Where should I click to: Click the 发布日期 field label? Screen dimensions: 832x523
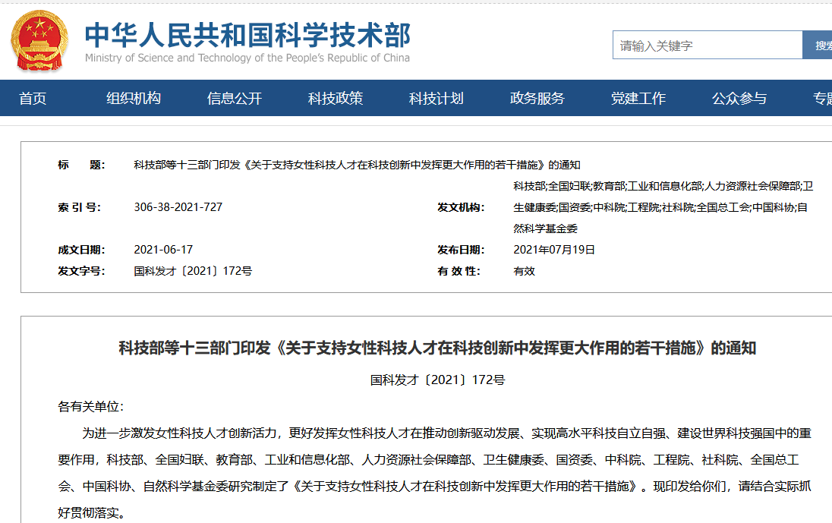click(x=461, y=250)
